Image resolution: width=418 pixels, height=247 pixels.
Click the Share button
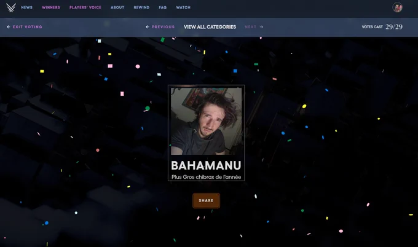(x=206, y=201)
